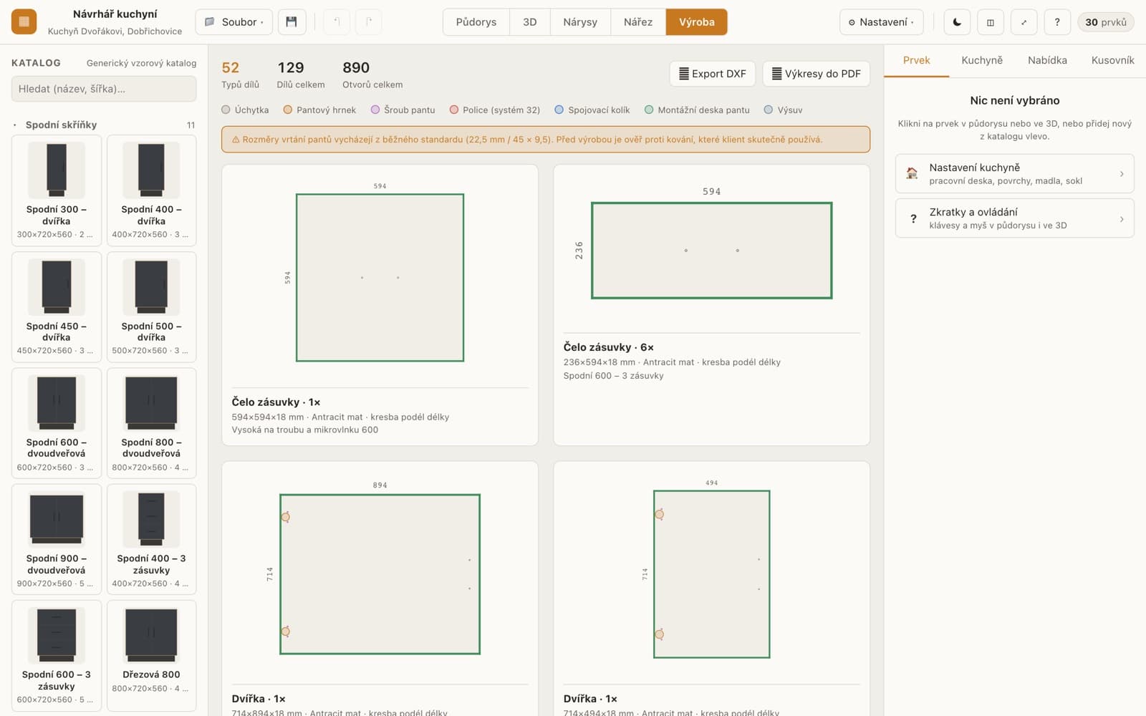This screenshot has width=1146, height=716.
Task: Open the Kusovník panel tab
Action: (1112, 60)
